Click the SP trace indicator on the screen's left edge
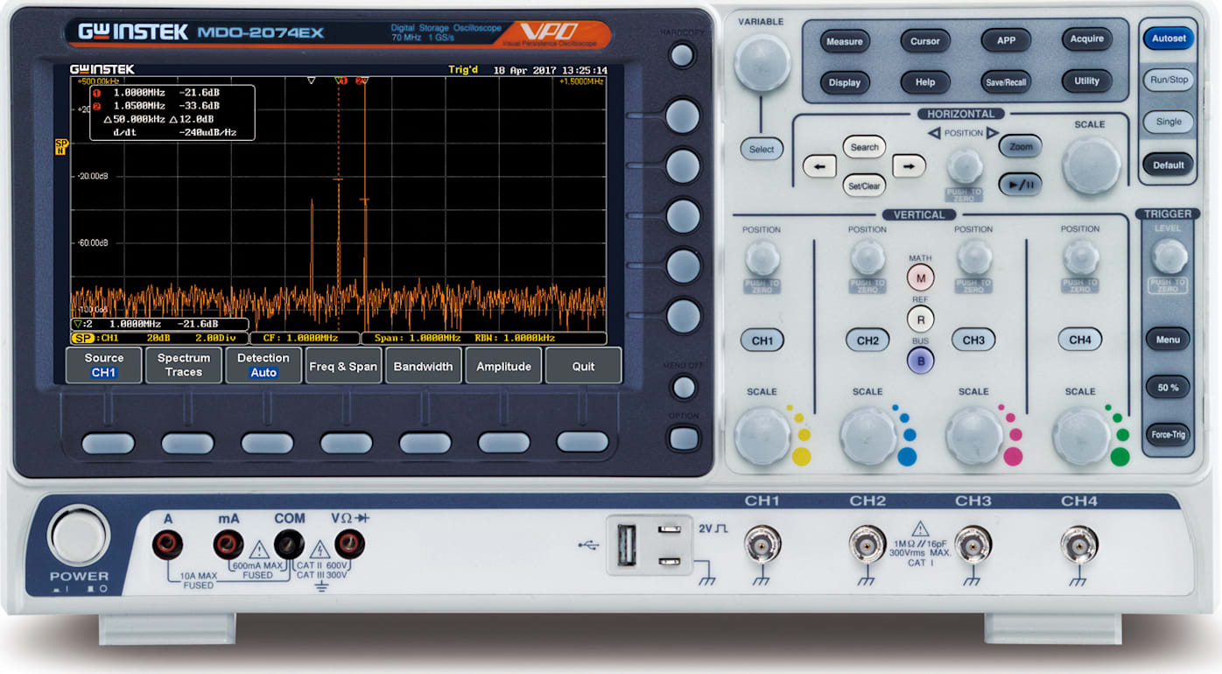 pyautogui.click(x=60, y=146)
